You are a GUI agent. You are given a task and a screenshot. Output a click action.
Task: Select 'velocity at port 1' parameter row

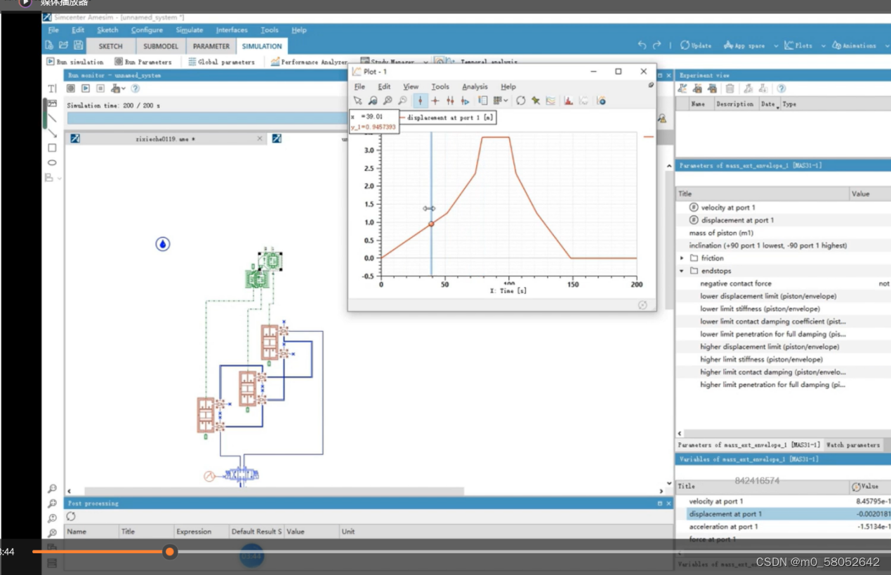783,208
